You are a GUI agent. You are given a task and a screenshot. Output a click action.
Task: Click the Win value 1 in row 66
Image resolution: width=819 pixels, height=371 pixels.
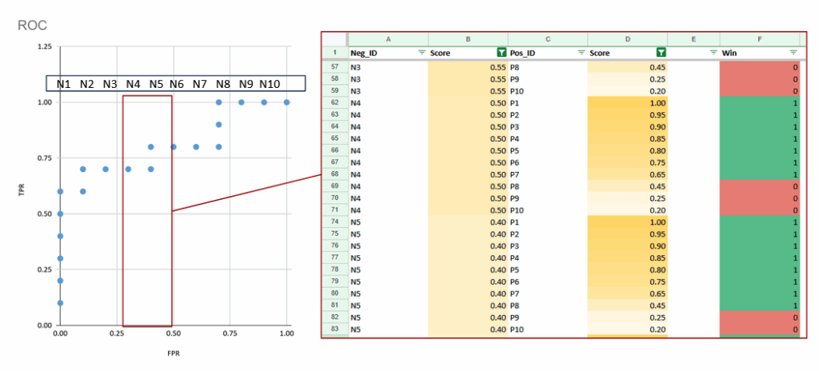pyautogui.click(x=760, y=150)
